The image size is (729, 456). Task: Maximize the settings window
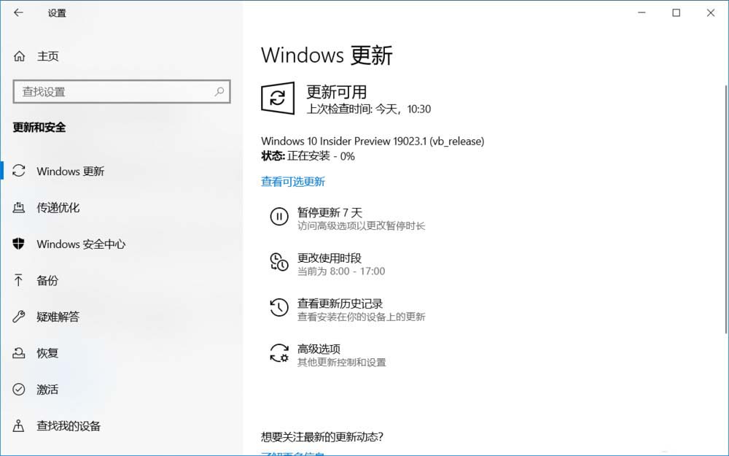pyautogui.click(x=677, y=12)
